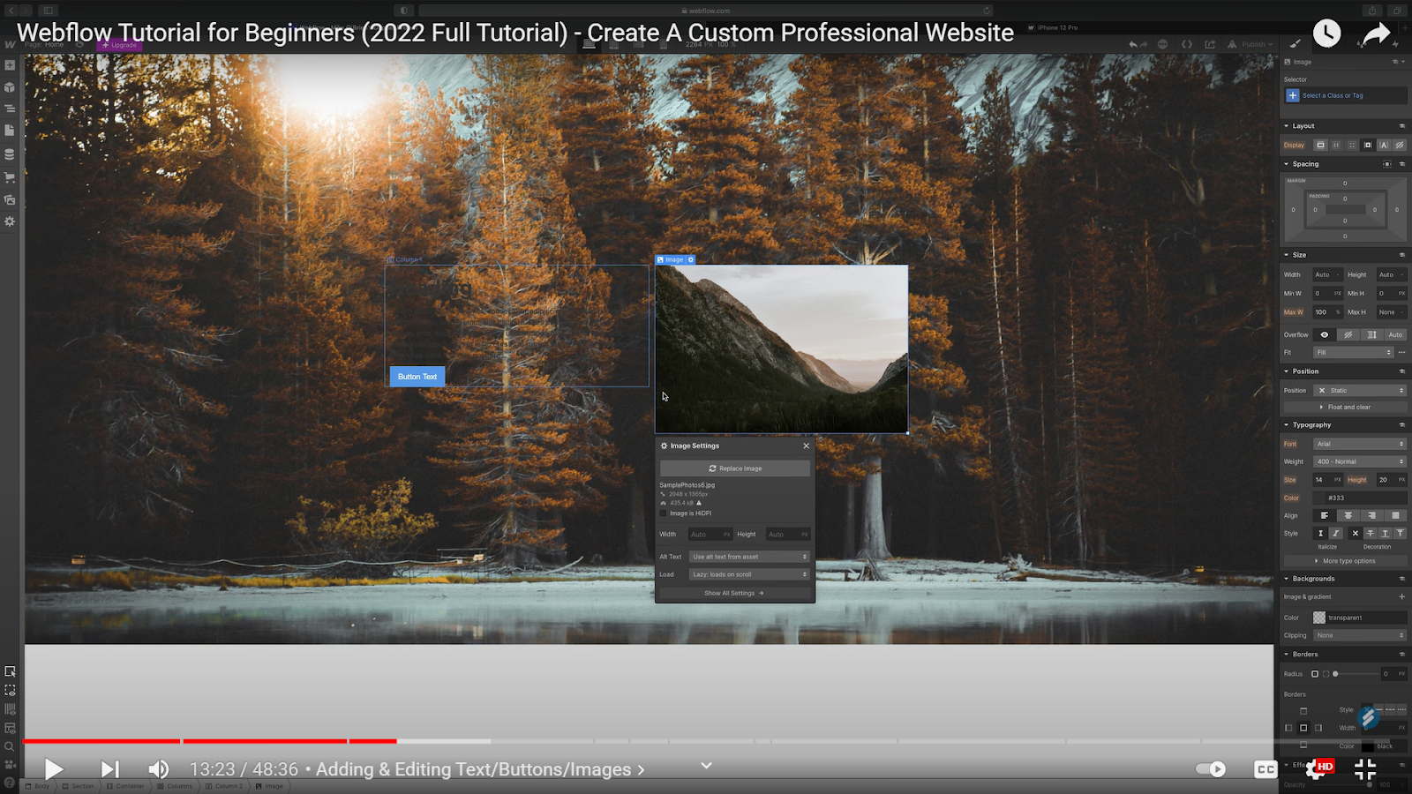The height and width of the screenshot is (794, 1412).
Task: Open video chapter Adding & Editing Text/Buttons/Images
Action: (480, 769)
